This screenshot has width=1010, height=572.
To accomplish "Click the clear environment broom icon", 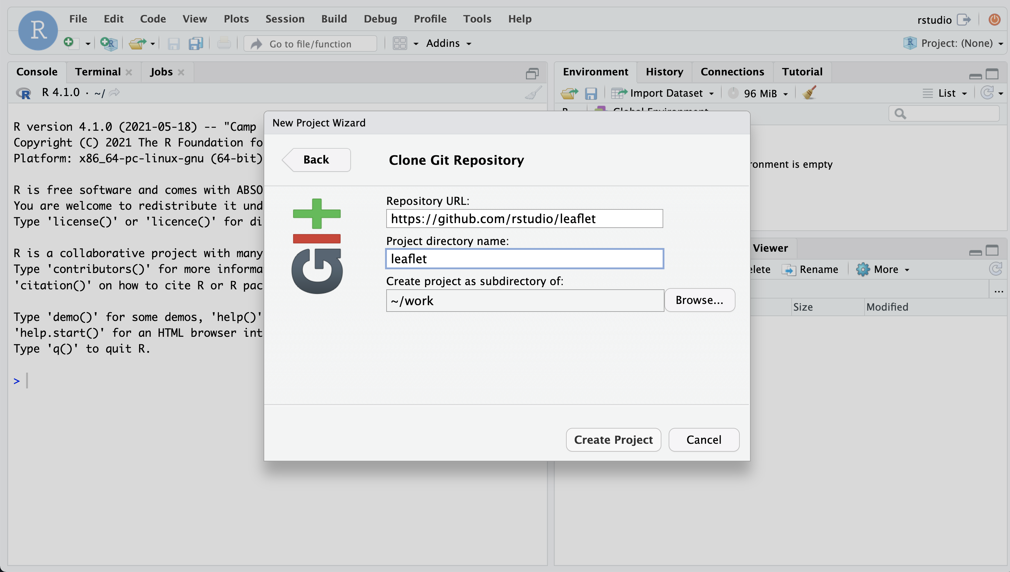I will [810, 93].
